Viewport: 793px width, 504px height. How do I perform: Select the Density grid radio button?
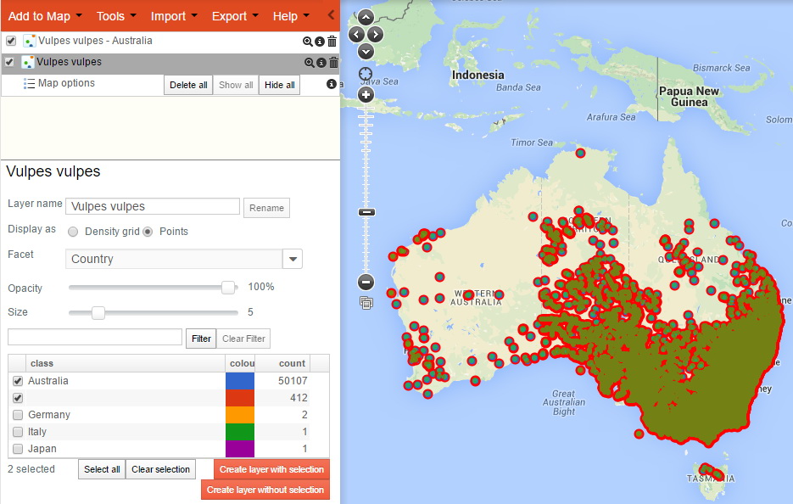pyautogui.click(x=73, y=231)
